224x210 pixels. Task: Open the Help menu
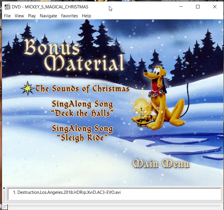click(86, 16)
